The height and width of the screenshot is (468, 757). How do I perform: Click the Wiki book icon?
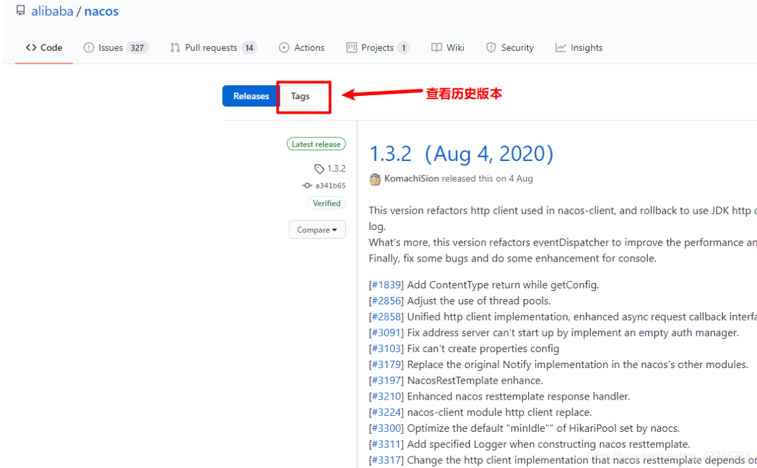pos(436,48)
